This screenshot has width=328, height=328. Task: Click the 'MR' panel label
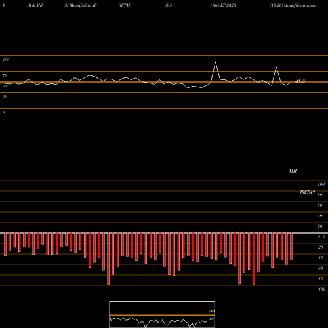pyautogui.click(x=293, y=171)
